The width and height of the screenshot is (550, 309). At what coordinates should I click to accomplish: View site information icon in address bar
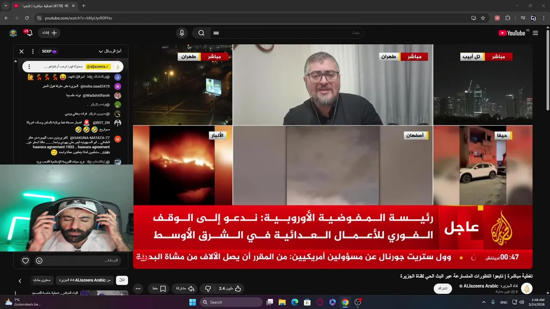[39, 18]
